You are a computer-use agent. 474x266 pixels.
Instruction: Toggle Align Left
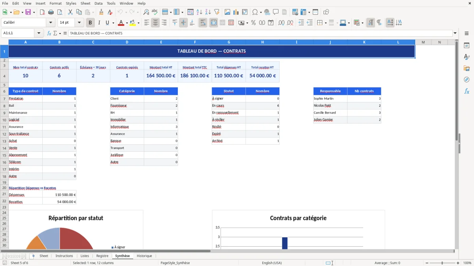coord(147,23)
